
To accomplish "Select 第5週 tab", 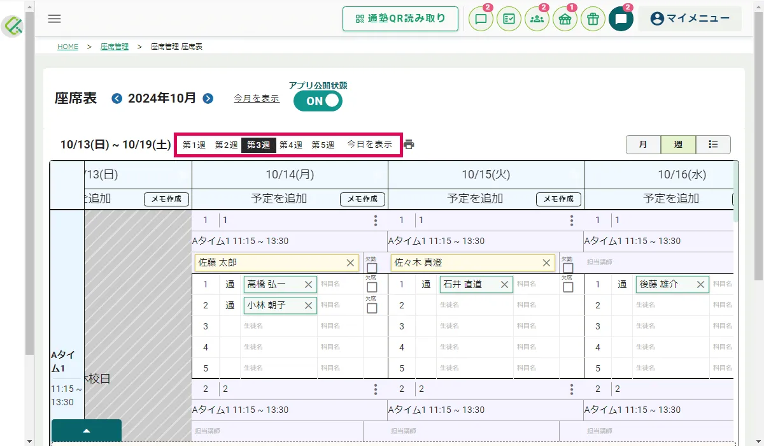I will pos(323,145).
